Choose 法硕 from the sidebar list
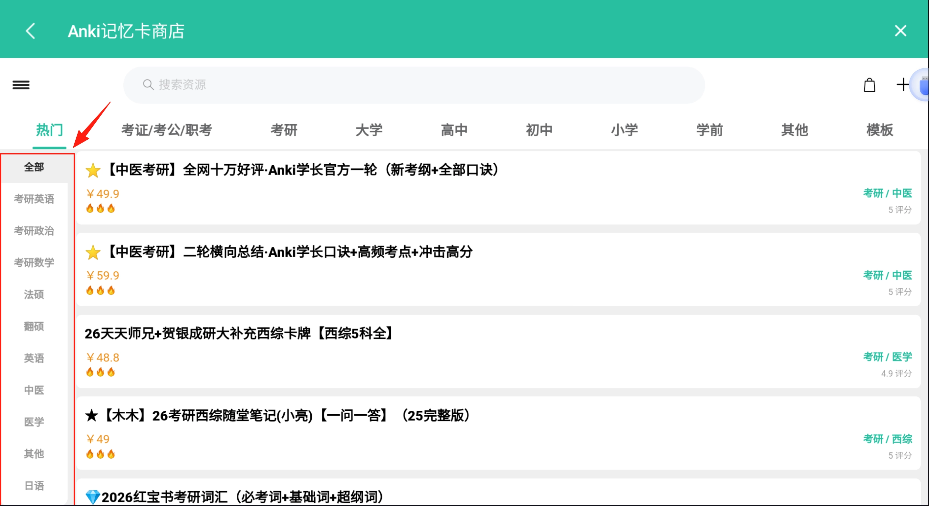This screenshot has height=506, width=929. (x=34, y=294)
